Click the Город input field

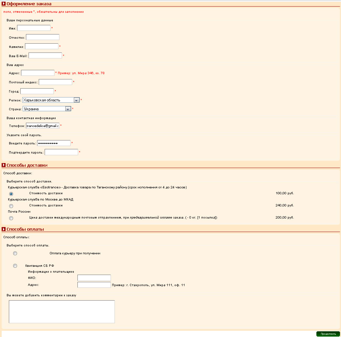37,91
